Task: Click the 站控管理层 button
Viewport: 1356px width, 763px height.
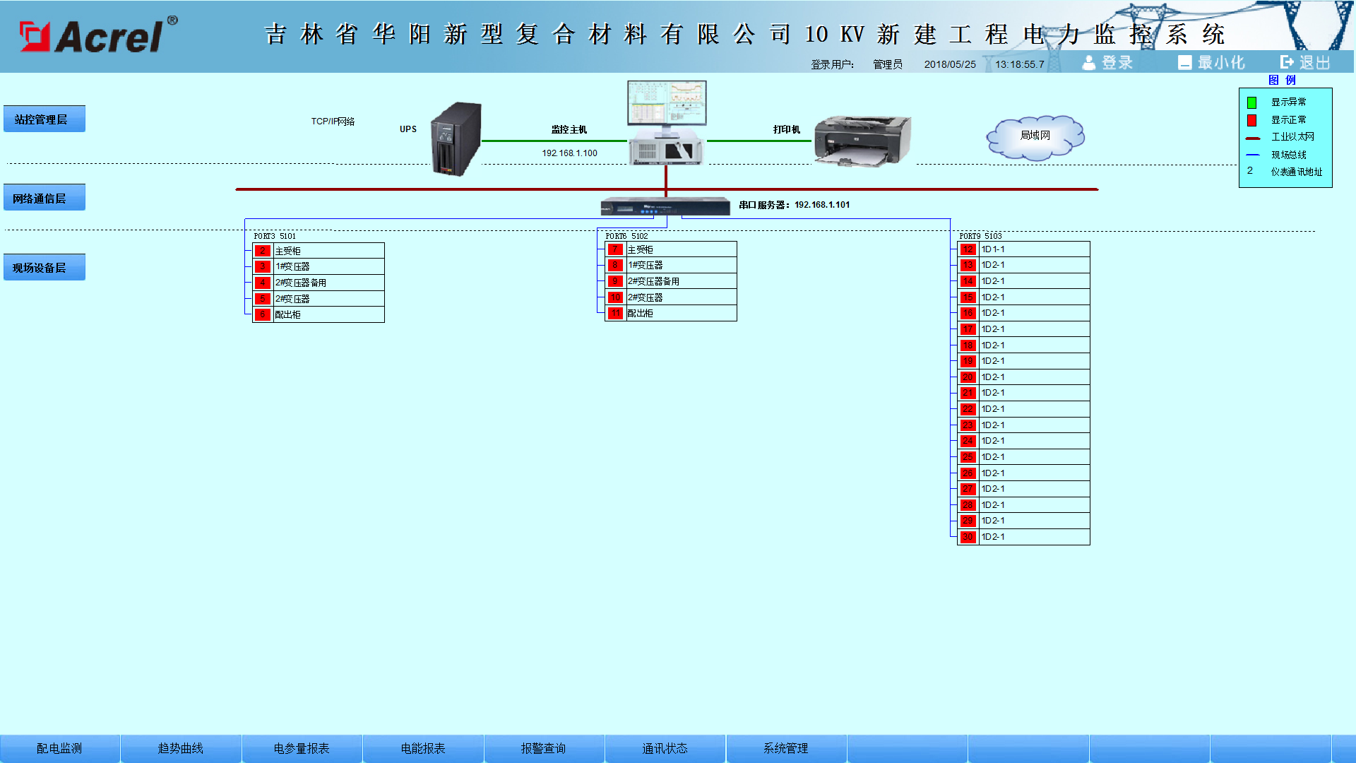Action: pyautogui.click(x=44, y=119)
